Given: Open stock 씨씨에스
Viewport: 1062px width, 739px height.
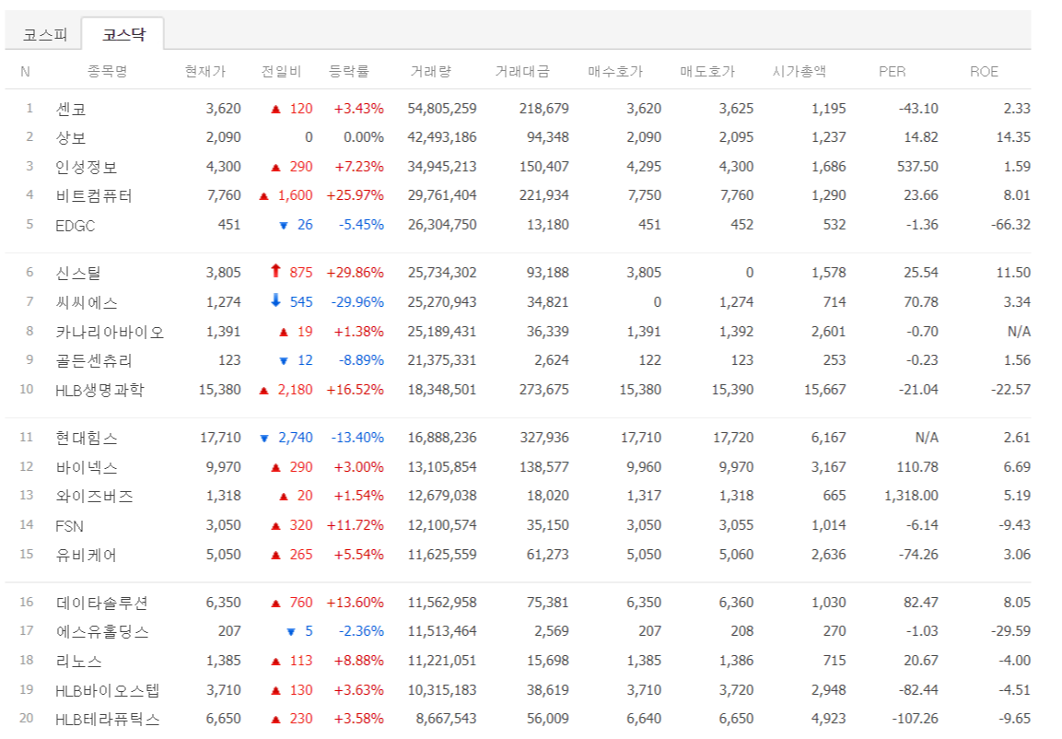Looking at the screenshot, I should (86, 302).
